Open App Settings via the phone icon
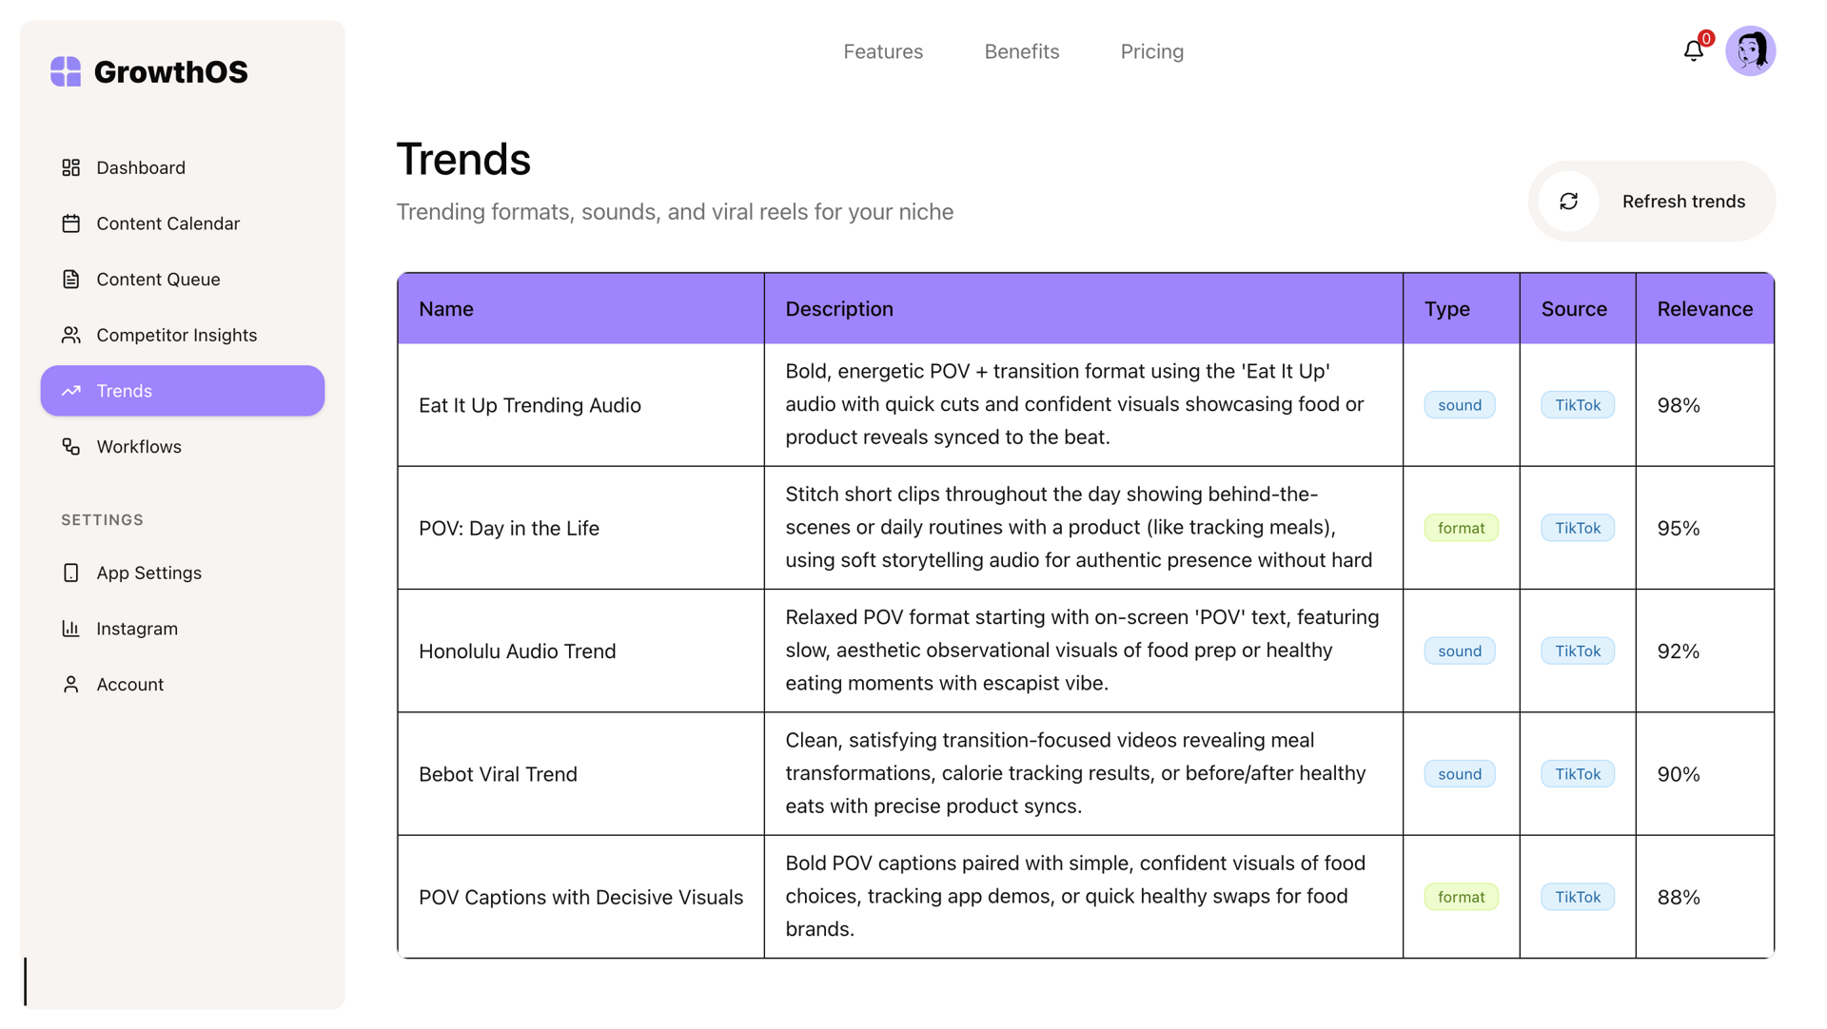1827x1029 pixels. (71, 573)
